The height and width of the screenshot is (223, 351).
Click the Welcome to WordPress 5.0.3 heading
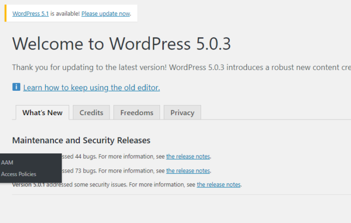pyautogui.click(x=121, y=44)
